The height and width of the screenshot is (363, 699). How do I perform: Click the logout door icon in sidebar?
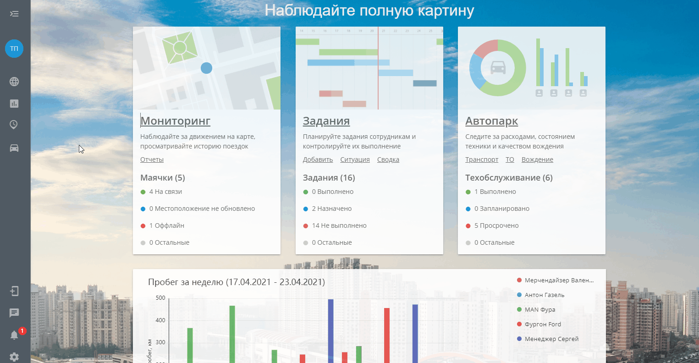pyautogui.click(x=14, y=291)
